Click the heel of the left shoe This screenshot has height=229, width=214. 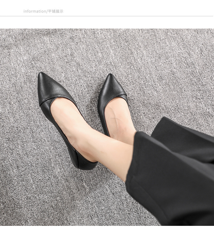point(86,166)
